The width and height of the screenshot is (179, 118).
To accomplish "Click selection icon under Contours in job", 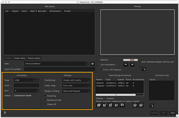I will [152, 106].
